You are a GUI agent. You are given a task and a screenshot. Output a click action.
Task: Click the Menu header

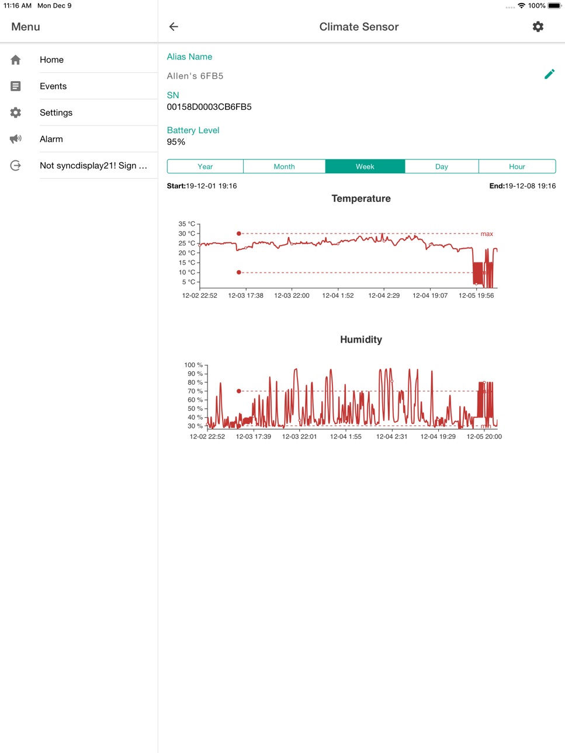coord(26,27)
